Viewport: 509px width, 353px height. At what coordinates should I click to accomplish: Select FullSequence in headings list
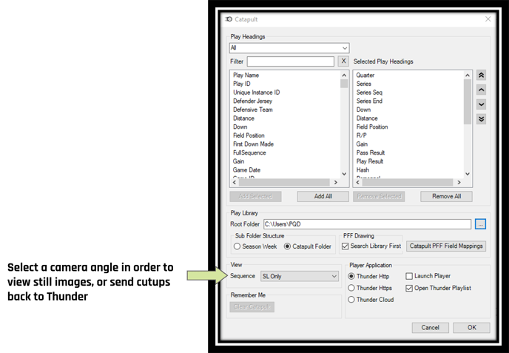[x=249, y=152]
